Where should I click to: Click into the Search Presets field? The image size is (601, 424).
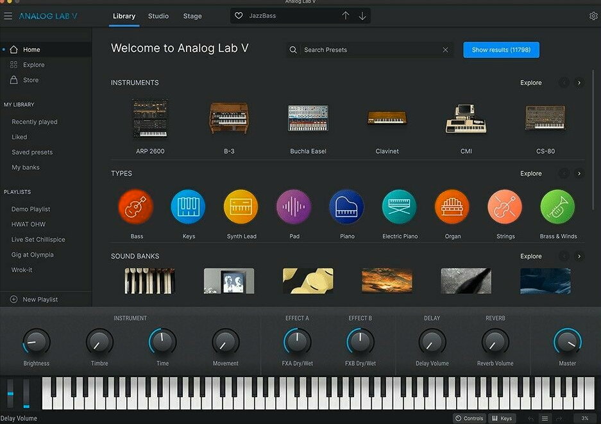pos(370,50)
